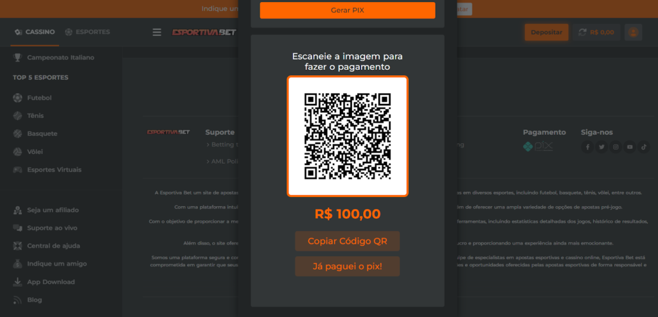Click the user profile avatar icon
The height and width of the screenshot is (317, 658).
point(633,32)
